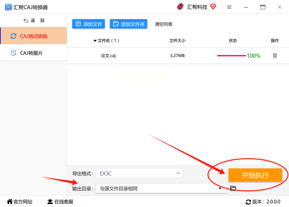Open the 导出格式 DOC dropdown
The width and height of the screenshot is (289, 207).
(139, 173)
